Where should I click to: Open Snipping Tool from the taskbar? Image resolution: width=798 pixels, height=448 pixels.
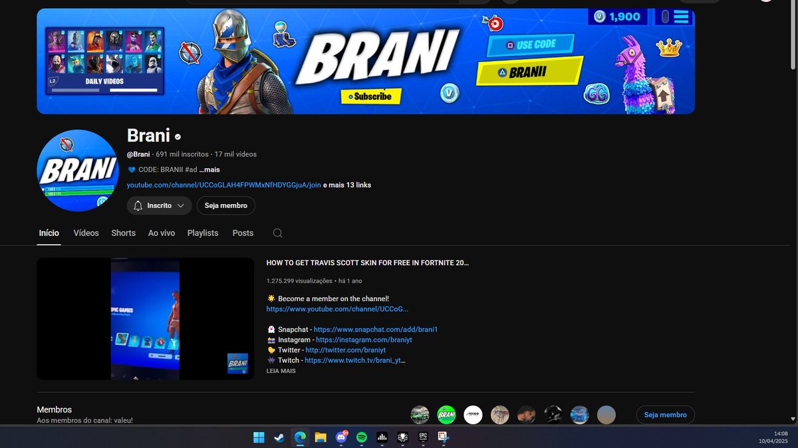(x=444, y=437)
